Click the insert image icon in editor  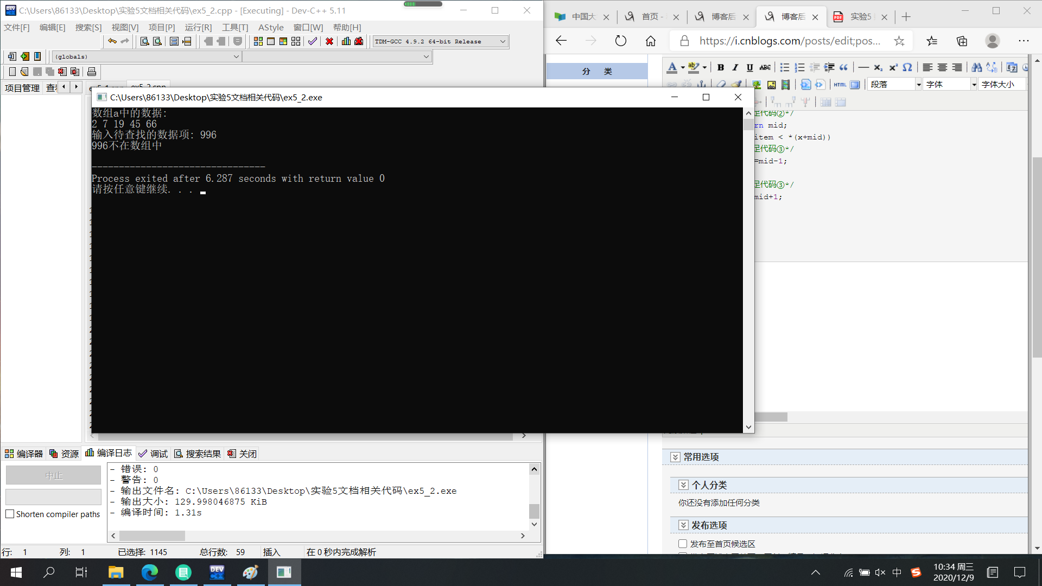[x=771, y=85]
